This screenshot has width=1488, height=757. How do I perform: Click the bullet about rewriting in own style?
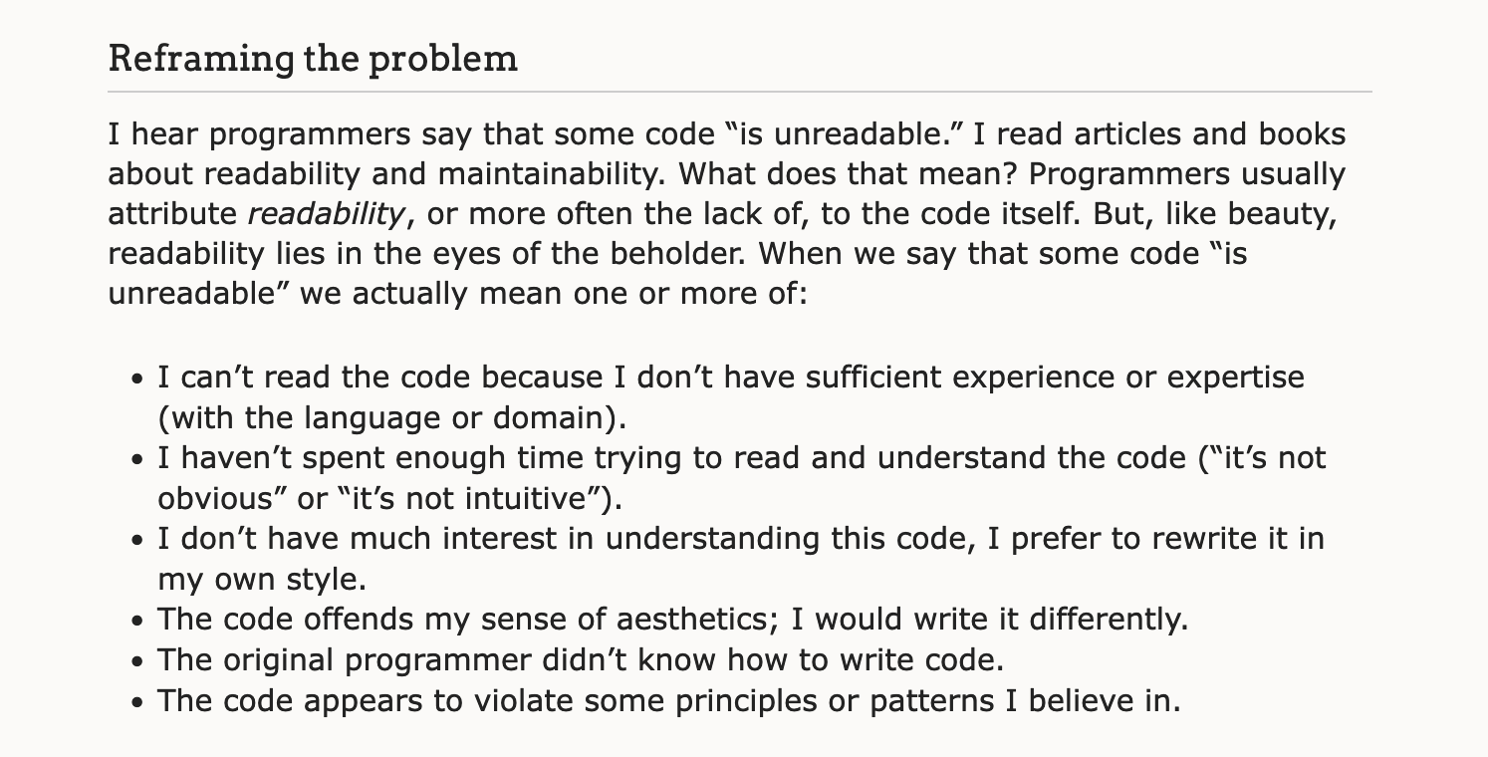[741, 558]
